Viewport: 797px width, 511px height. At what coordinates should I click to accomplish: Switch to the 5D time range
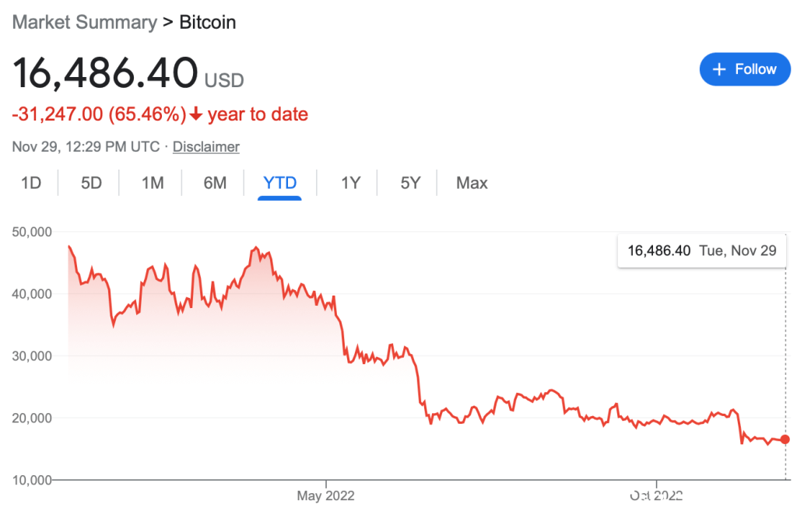[x=91, y=183]
